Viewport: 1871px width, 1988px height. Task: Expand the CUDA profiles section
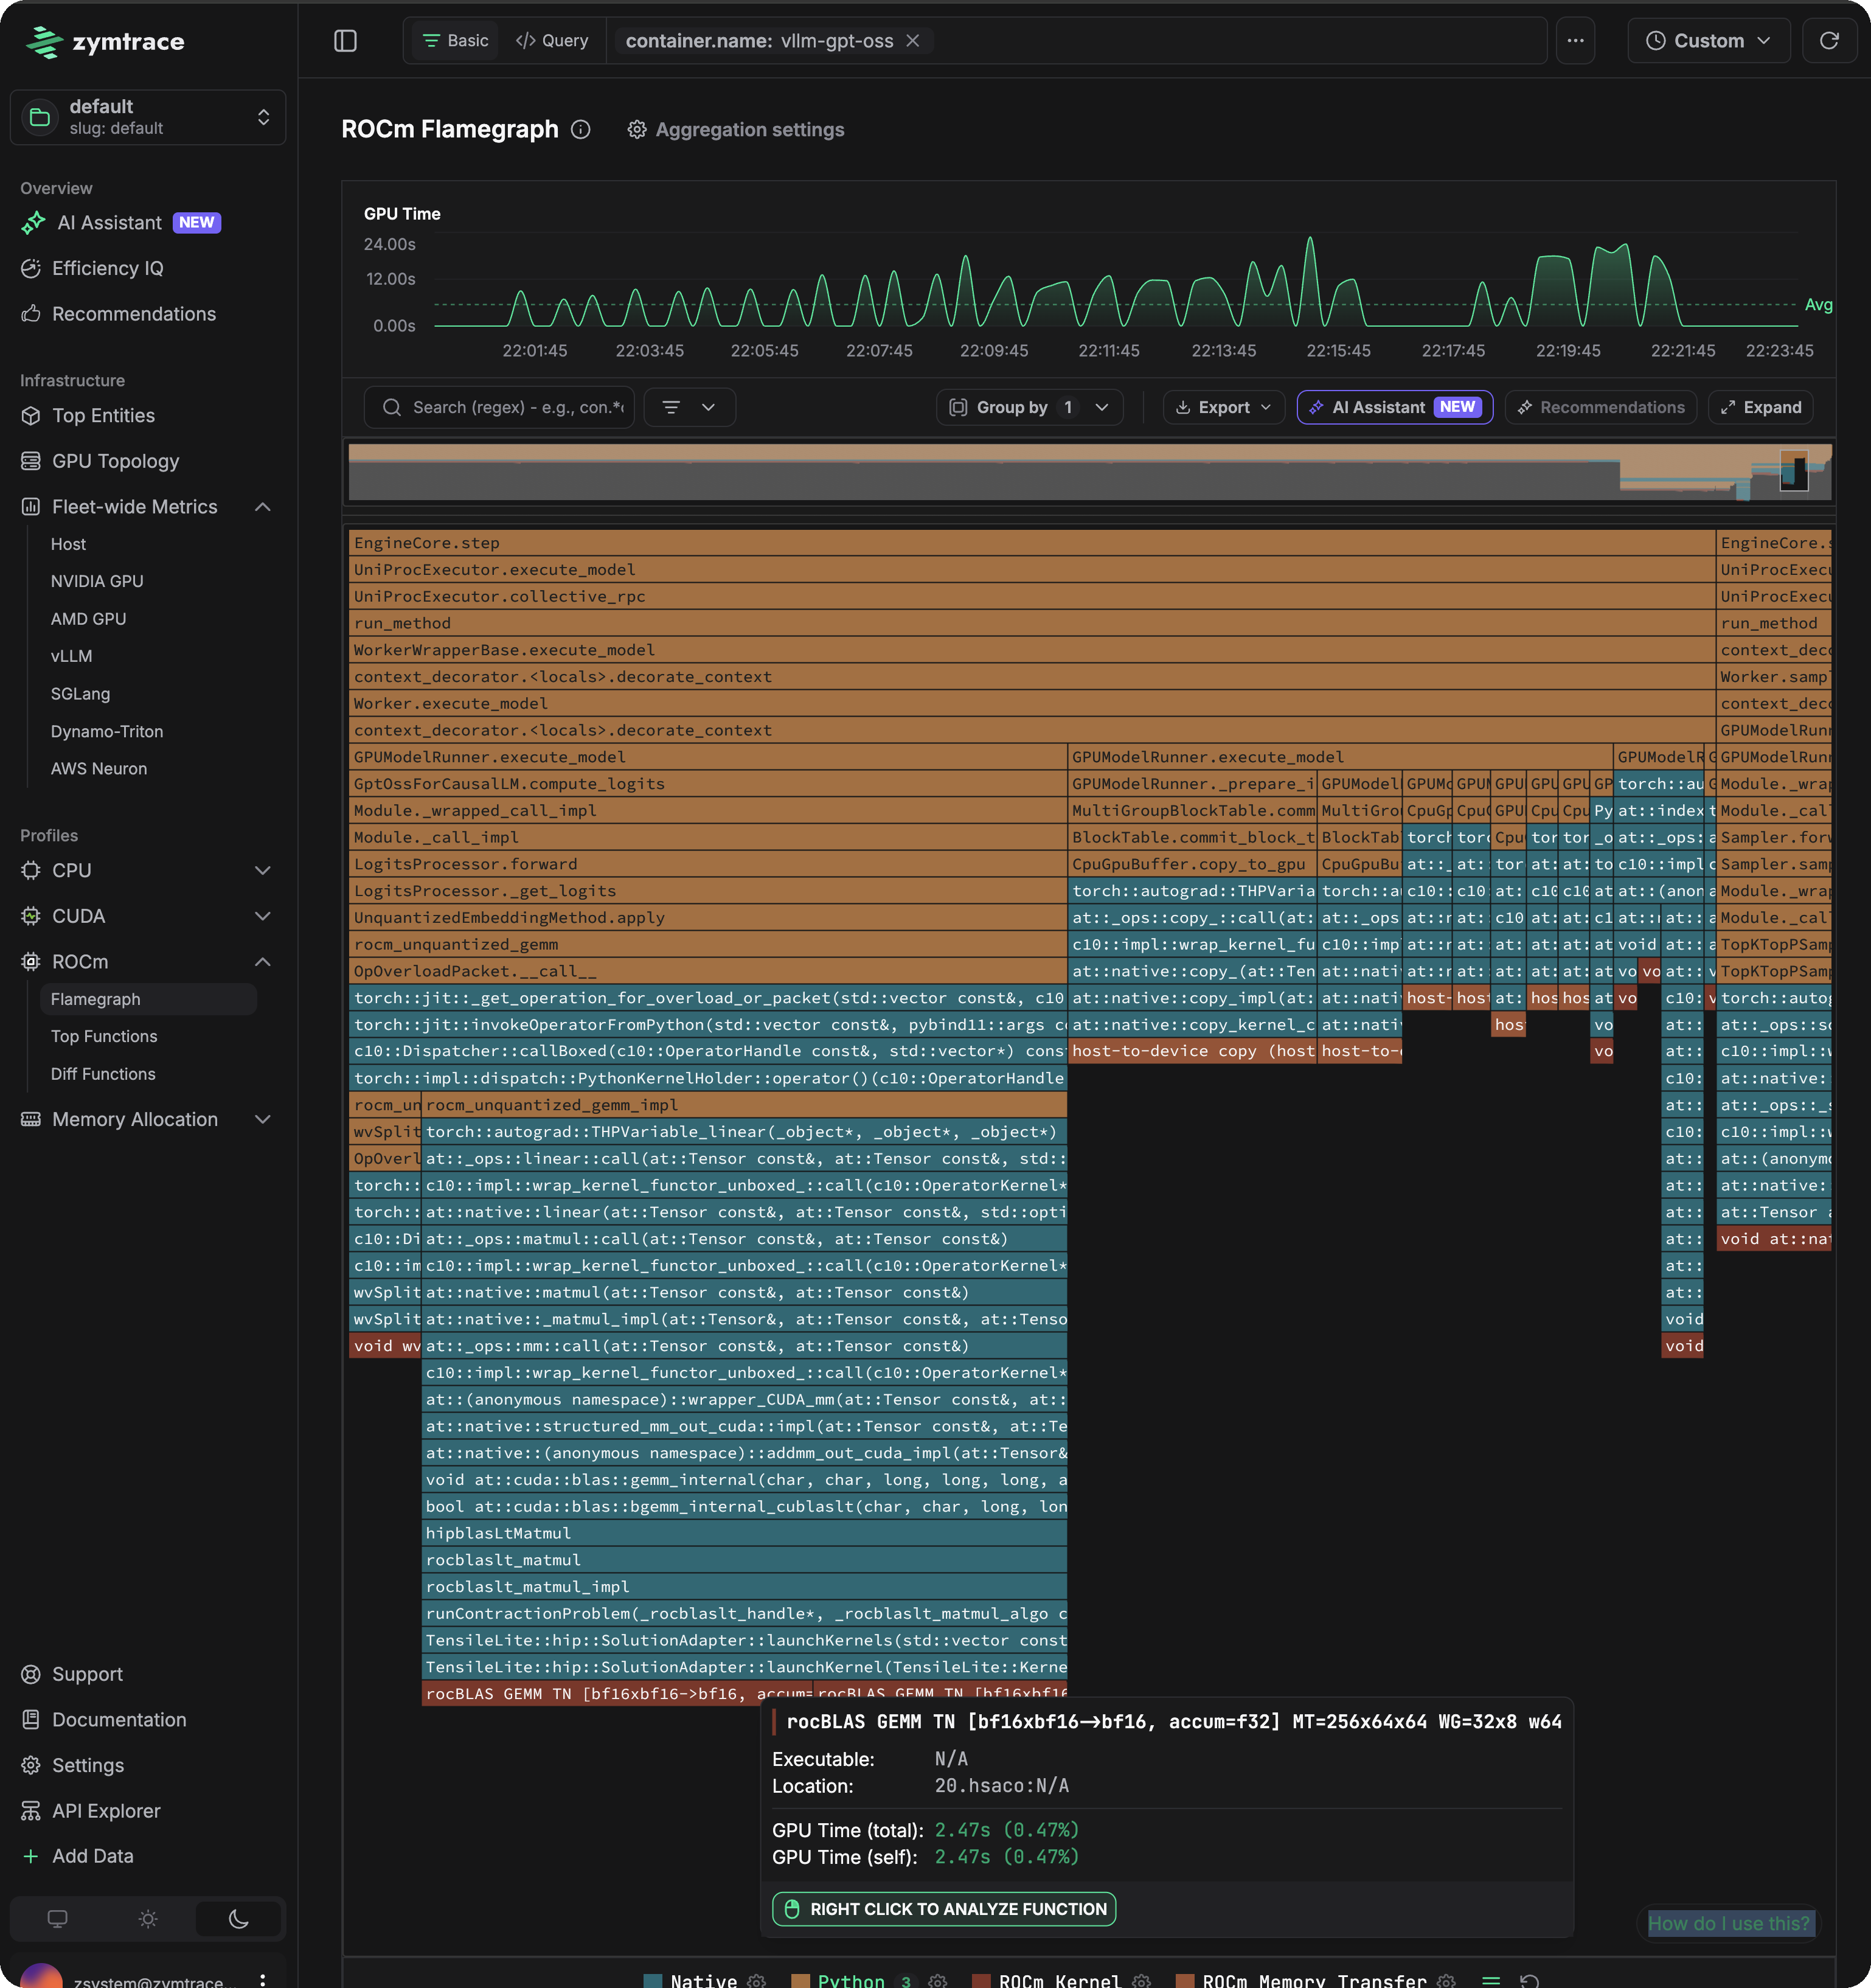click(262, 916)
